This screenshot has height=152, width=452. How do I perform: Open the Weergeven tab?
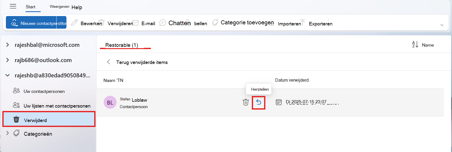[59, 6]
